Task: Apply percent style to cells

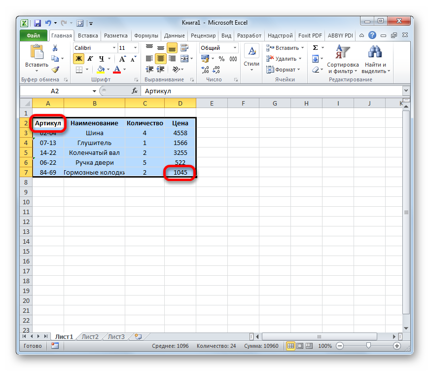Action: pos(221,59)
